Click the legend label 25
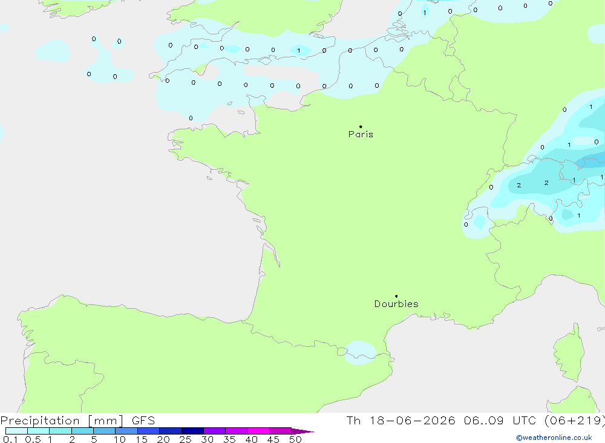Viewport: 605px width, 443px height. coord(186,439)
